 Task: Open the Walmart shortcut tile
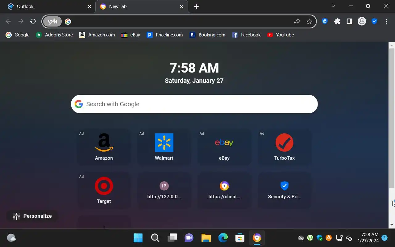164,147
